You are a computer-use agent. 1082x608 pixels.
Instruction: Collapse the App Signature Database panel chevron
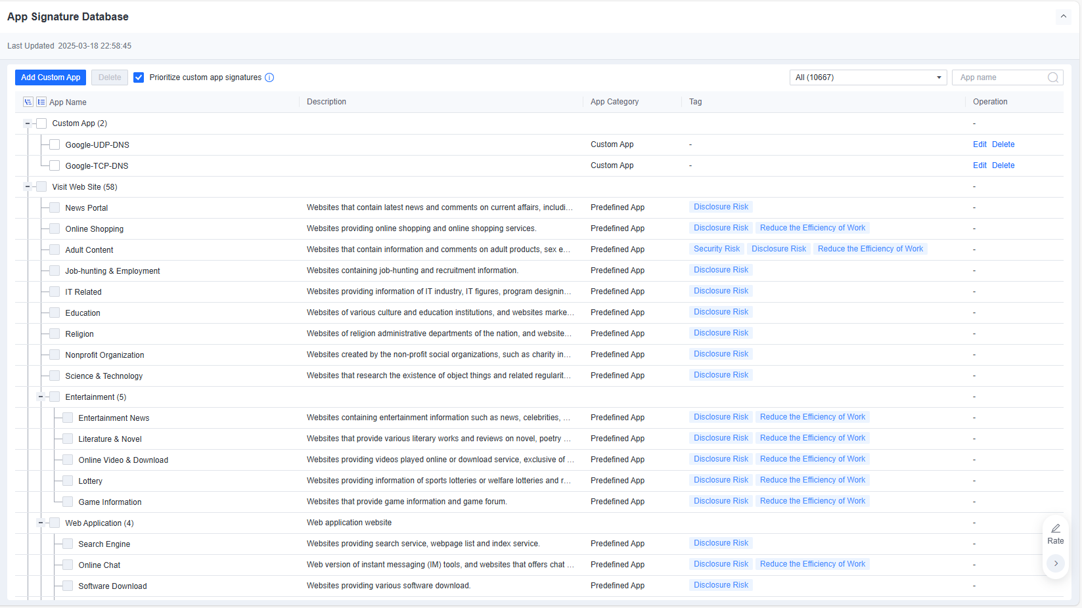tap(1063, 16)
